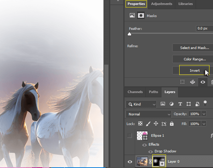Filter layers by type layers icon
Screen dimensions: 213x168
tap(180, 104)
